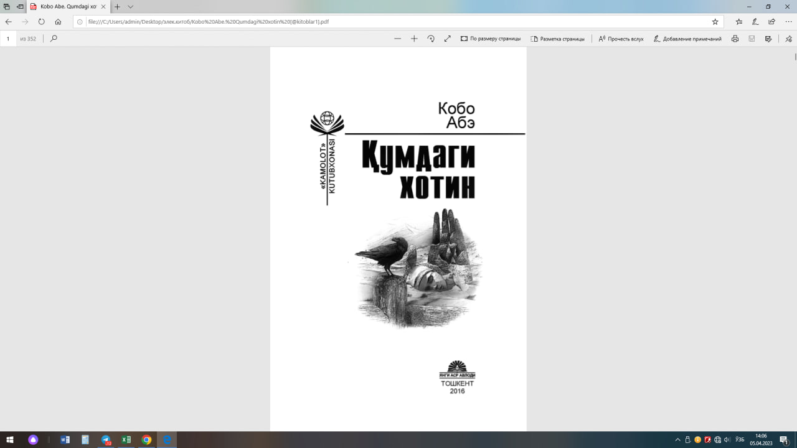Screen dimensions: 797x448
Task: View site information icon in address bar
Action: (80, 21)
